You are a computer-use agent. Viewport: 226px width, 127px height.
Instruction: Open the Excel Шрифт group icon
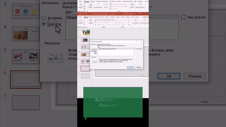[90, 5]
